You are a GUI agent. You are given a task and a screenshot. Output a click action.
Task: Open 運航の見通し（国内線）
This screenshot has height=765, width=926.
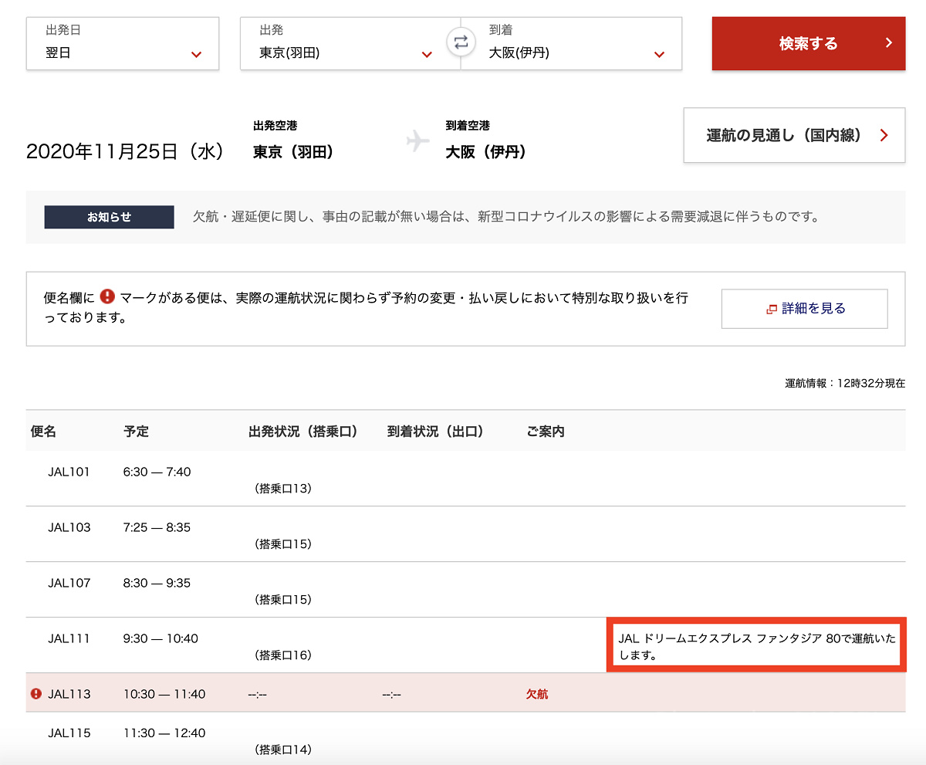(793, 136)
